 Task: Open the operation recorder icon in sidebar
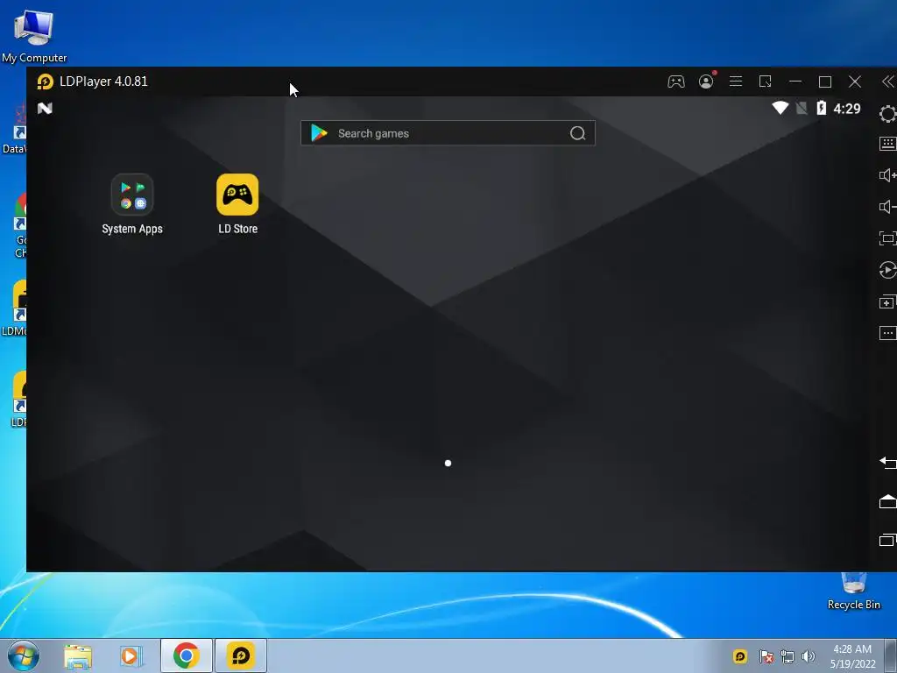(x=888, y=270)
